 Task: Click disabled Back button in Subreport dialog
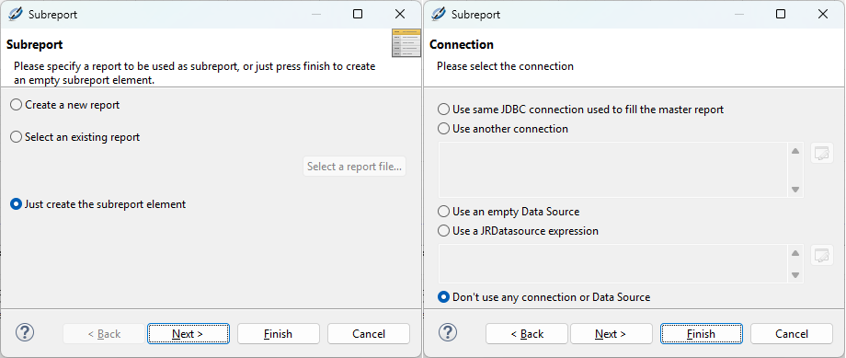(x=104, y=334)
